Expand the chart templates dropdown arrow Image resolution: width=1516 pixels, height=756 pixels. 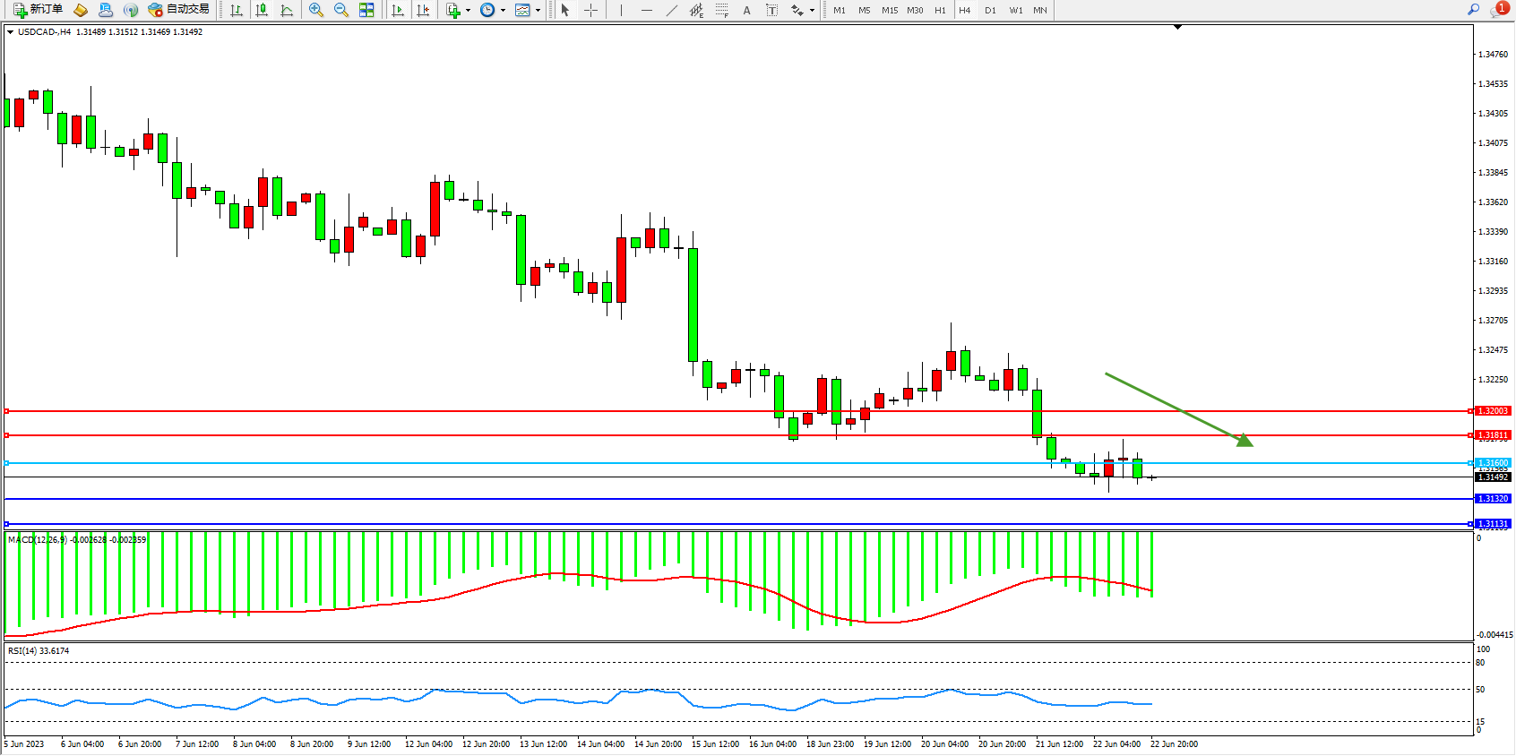pyautogui.click(x=538, y=11)
